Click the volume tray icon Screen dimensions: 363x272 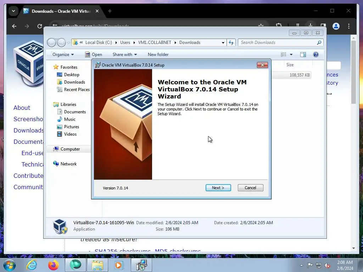pos(327,265)
